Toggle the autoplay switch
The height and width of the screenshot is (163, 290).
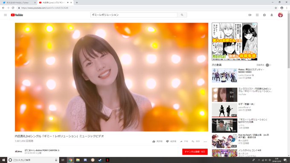268,65
